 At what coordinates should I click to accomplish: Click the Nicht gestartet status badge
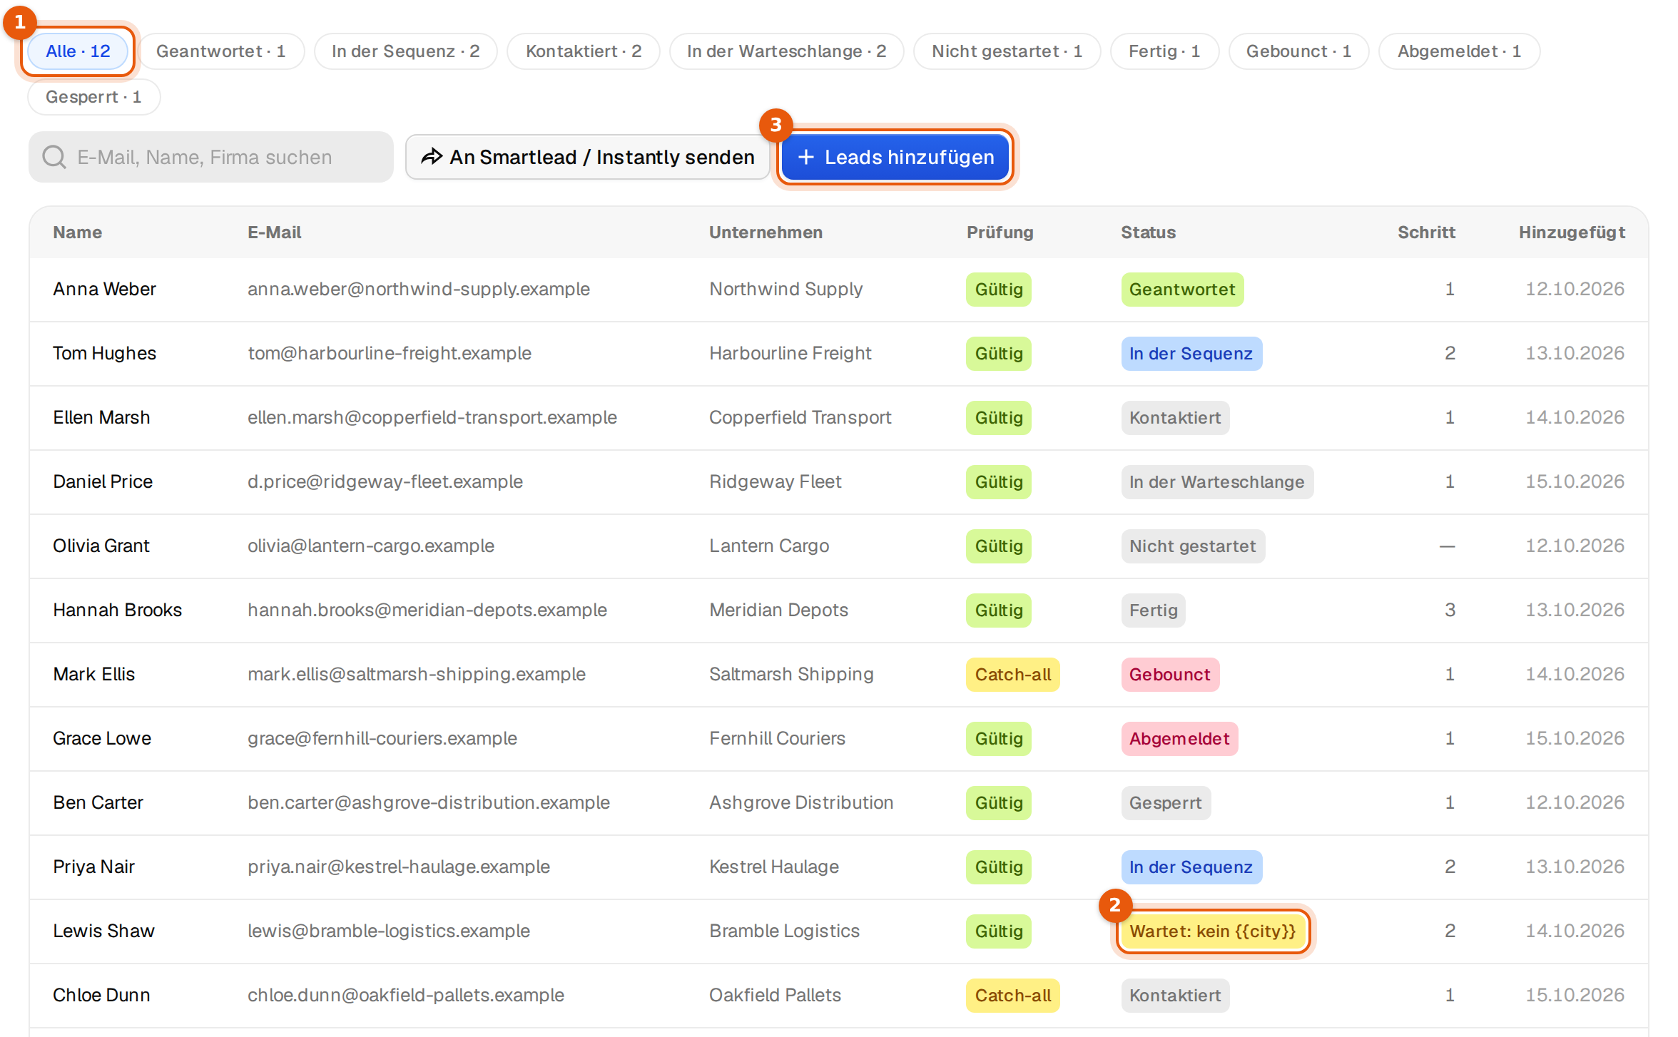click(x=1193, y=546)
